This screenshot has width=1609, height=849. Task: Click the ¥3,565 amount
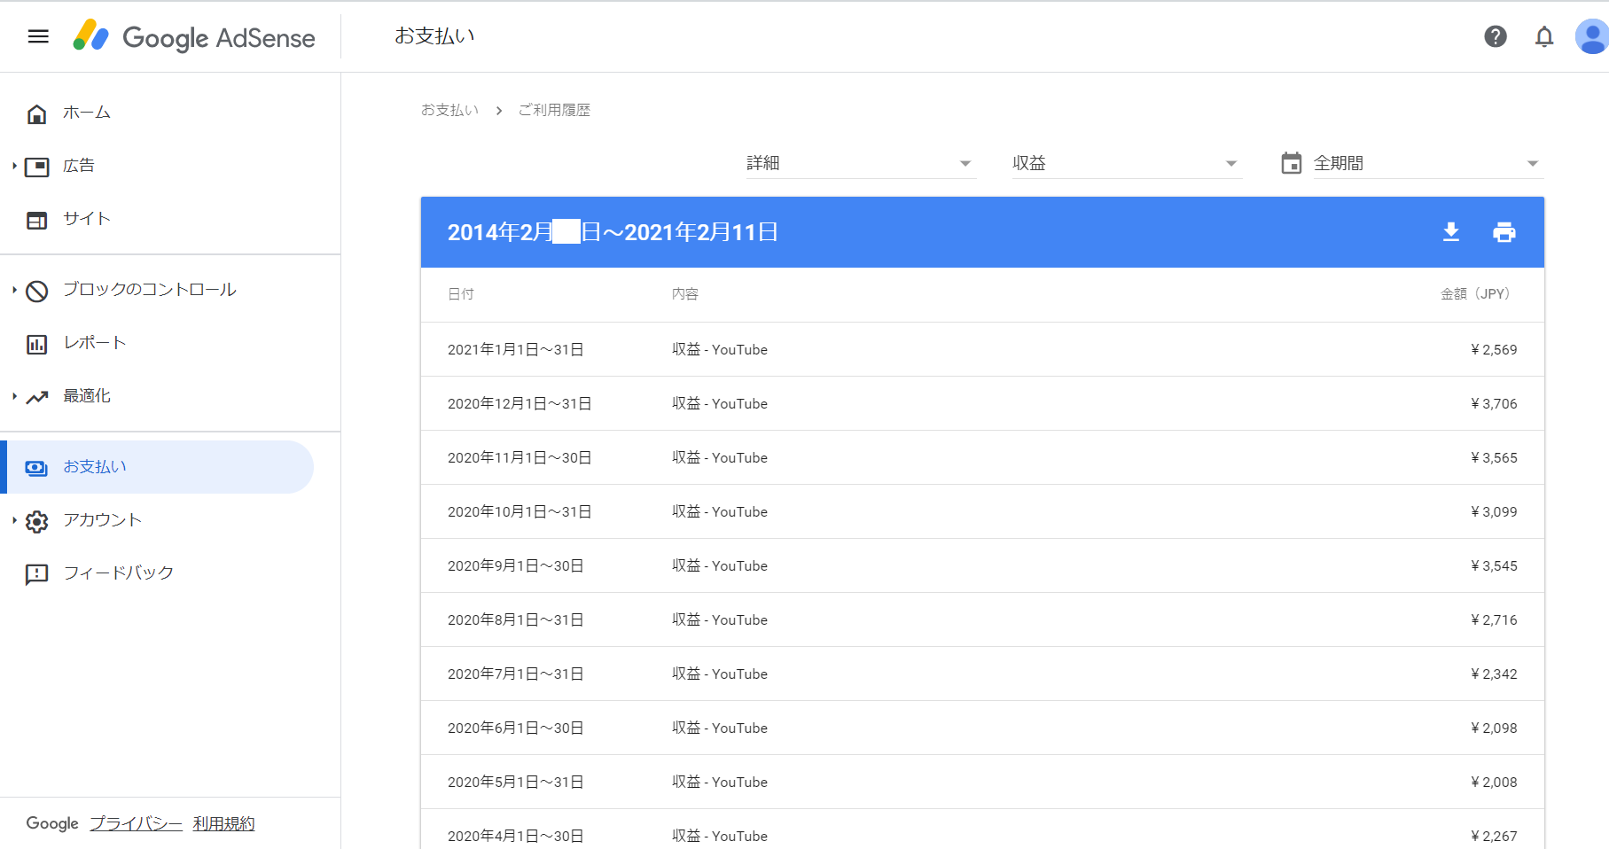1494,458
